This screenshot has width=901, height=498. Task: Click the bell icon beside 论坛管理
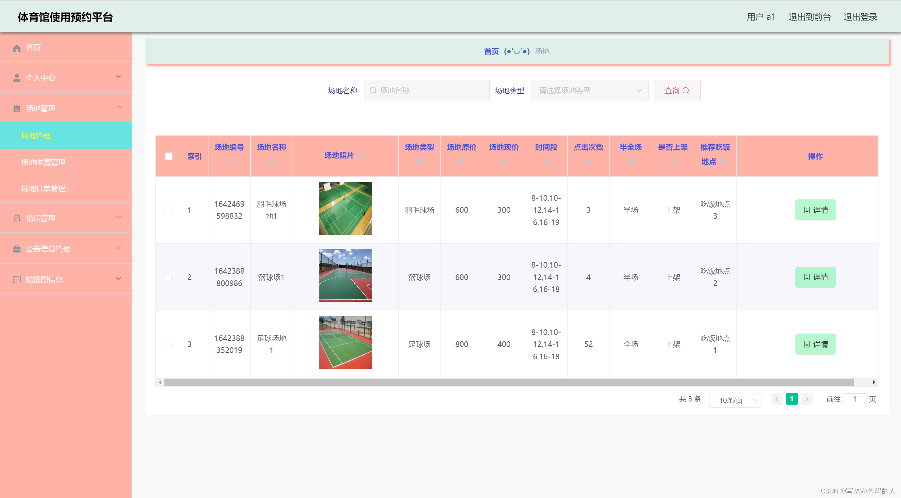(x=17, y=218)
